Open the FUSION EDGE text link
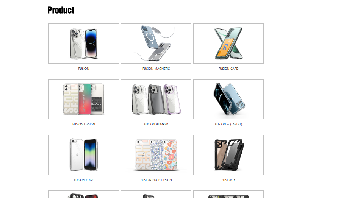 (84, 180)
